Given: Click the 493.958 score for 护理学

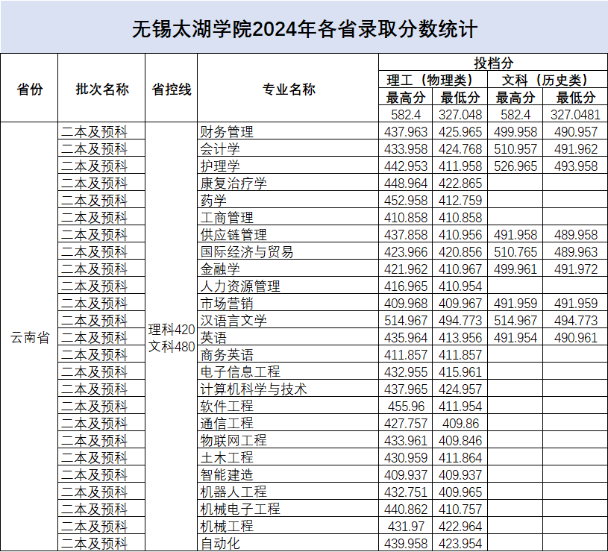Looking at the screenshot, I should pyautogui.click(x=575, y=166).
